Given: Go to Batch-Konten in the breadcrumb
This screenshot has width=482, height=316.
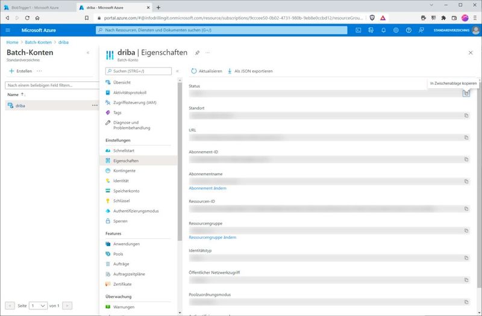Looking at the screenshot, I should pos(38,42).
